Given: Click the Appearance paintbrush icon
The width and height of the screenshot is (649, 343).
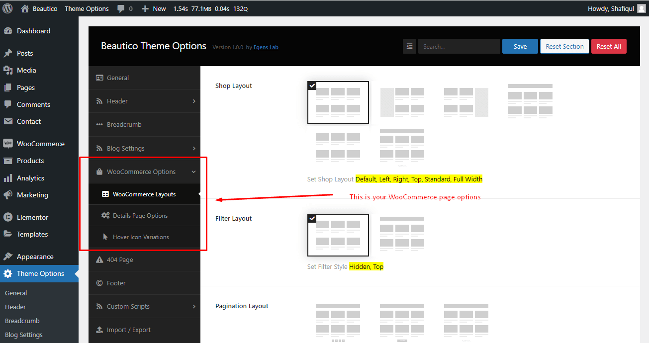Looking at the screenshot, I should coord(8,257).
